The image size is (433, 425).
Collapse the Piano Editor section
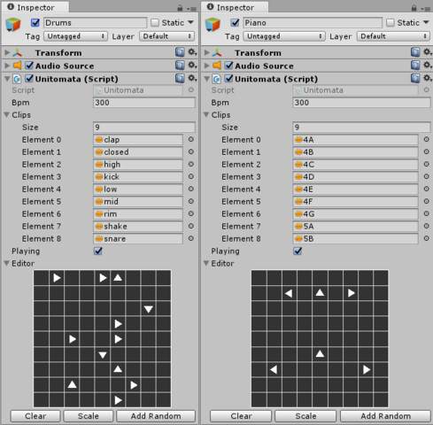pos(206,263)
